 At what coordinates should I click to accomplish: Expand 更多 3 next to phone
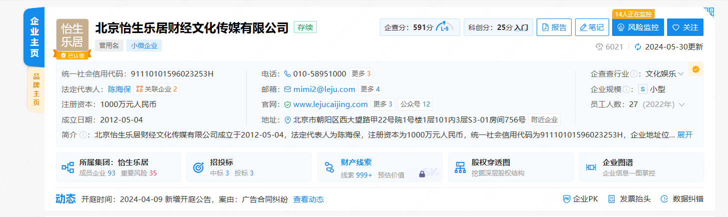[361, 74]
